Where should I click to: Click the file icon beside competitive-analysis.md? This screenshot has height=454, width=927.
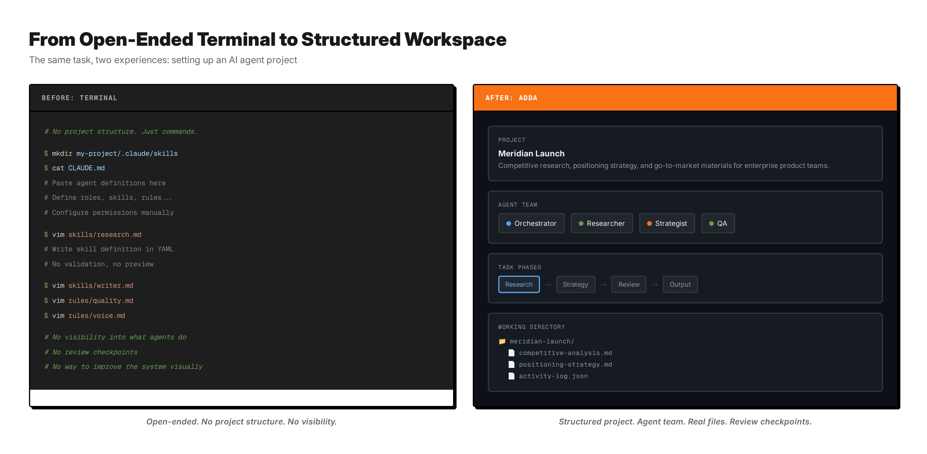(511, 353)
